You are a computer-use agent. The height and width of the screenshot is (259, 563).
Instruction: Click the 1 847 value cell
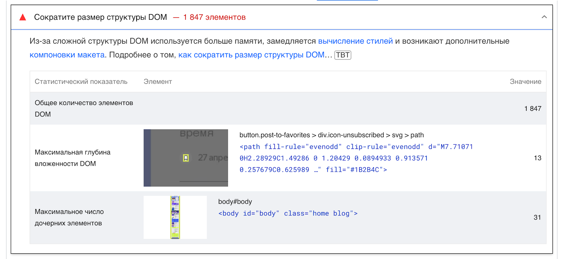pos(533,109)
